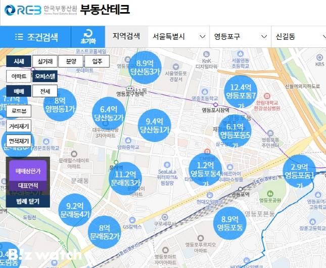Toggle the 로드뷰 road view
Image resolution: width=326 pixels, height=268 pixels.
coord(19,111)
